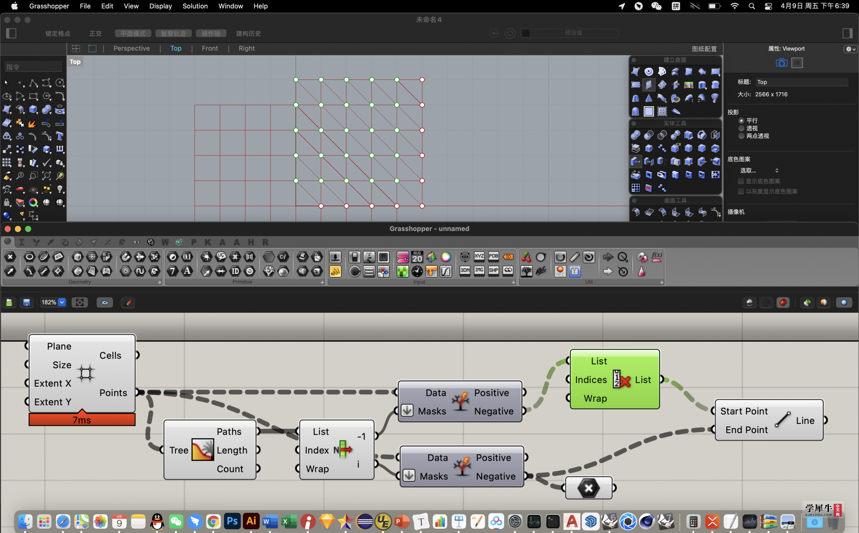Open the Display menu
This screenshot has width=859, height=533.
(x=160, y=6)
